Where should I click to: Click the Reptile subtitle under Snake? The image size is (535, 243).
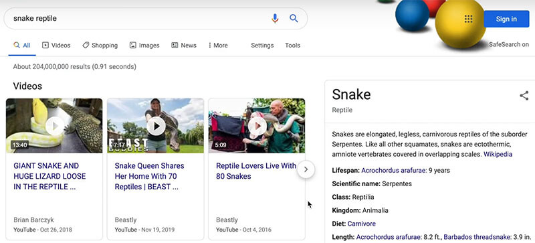(342, 110)
